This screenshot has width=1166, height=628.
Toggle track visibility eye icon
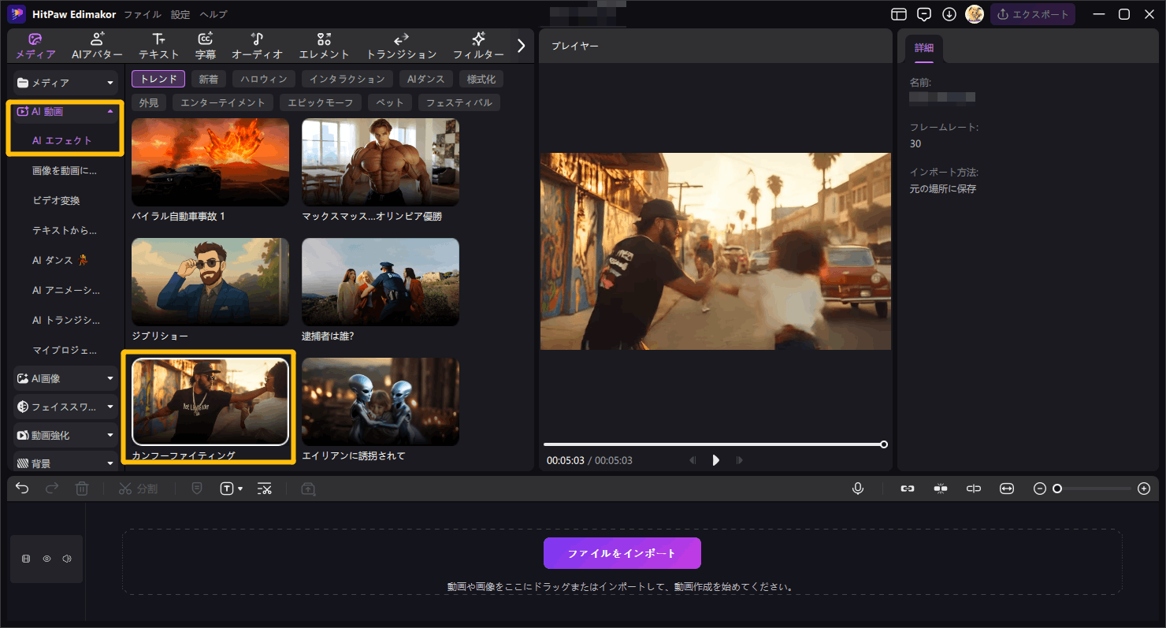(x=46, y=559)
